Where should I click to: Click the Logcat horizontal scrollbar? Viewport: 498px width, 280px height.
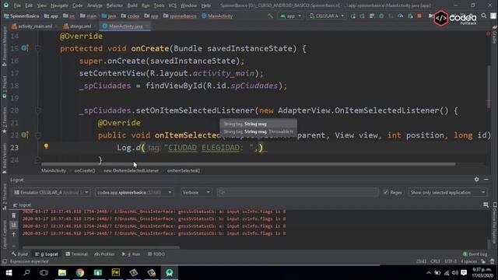(100, 247)
